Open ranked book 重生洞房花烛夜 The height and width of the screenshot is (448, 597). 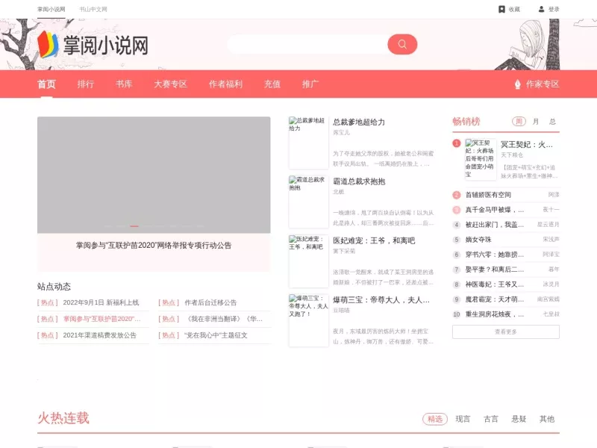coord(495,314)
